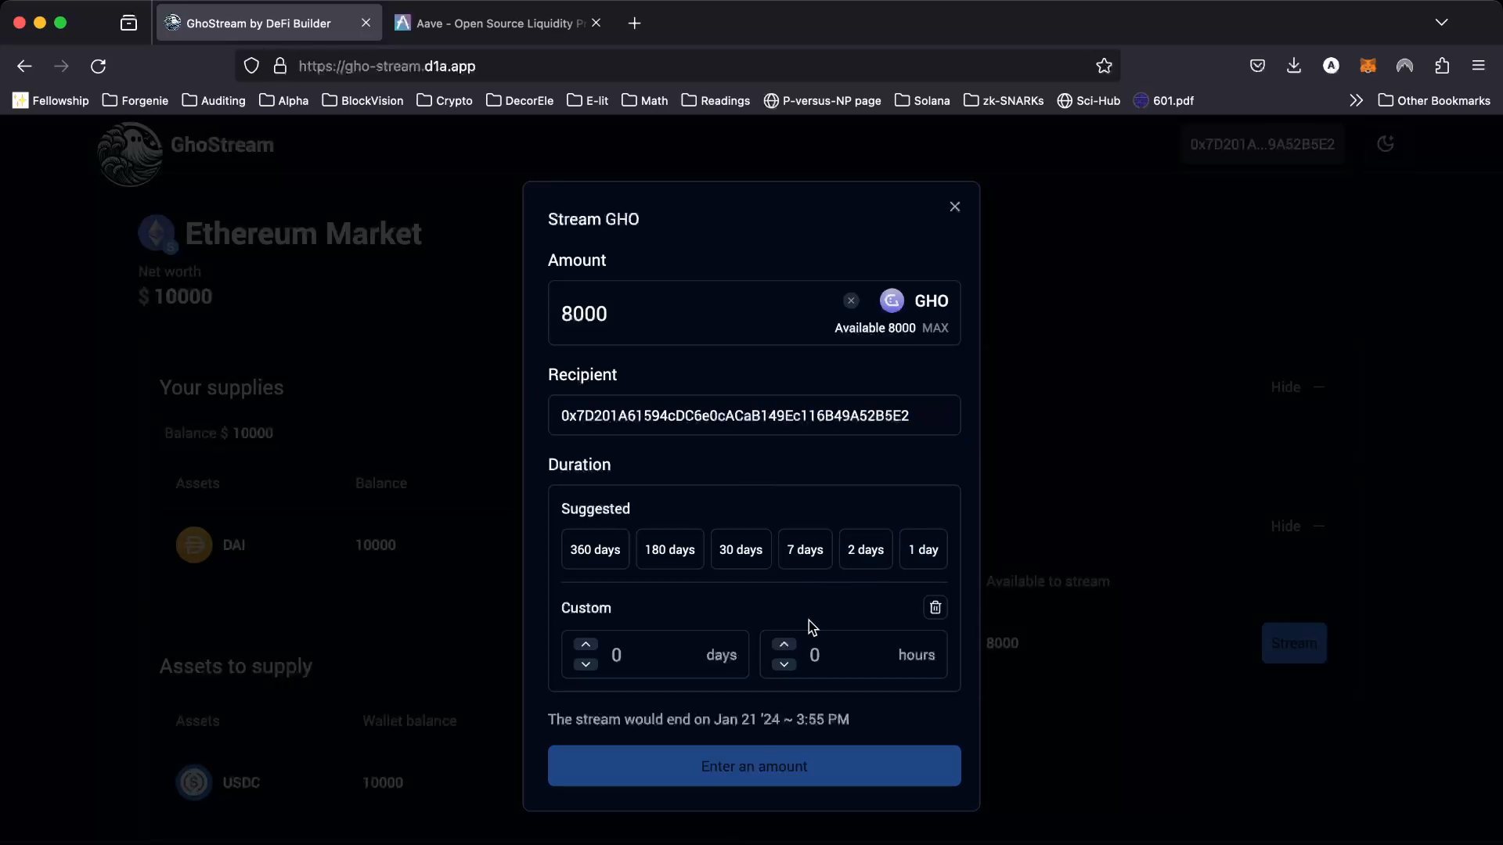Select the 2 days suggested duration
Viewport: 1503px width, 845px height.
point(865,549)
